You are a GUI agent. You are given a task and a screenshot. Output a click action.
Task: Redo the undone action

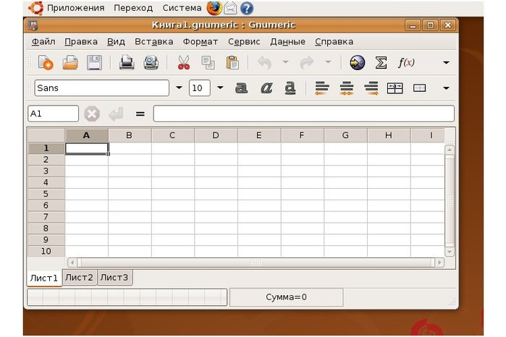point(307,63)
